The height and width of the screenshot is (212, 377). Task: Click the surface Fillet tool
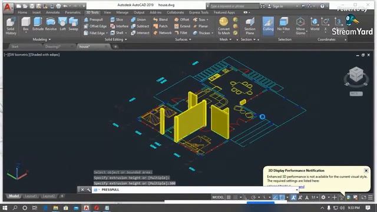[181, 33]
